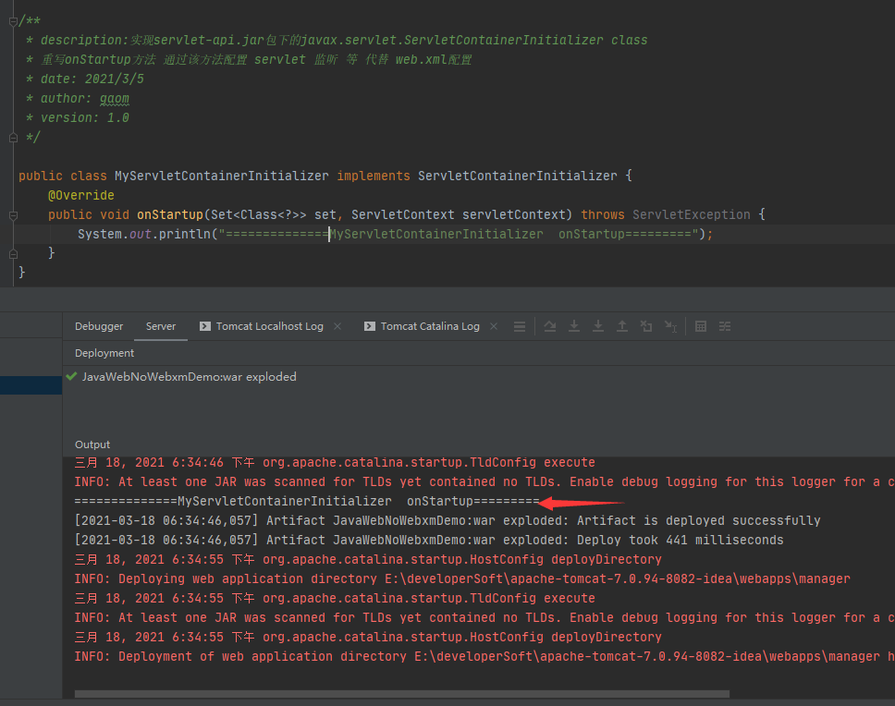Close the Tomcat Catalina Log tab
The height and width of the screenshot is (706, 895).
(x=494, y=326)
